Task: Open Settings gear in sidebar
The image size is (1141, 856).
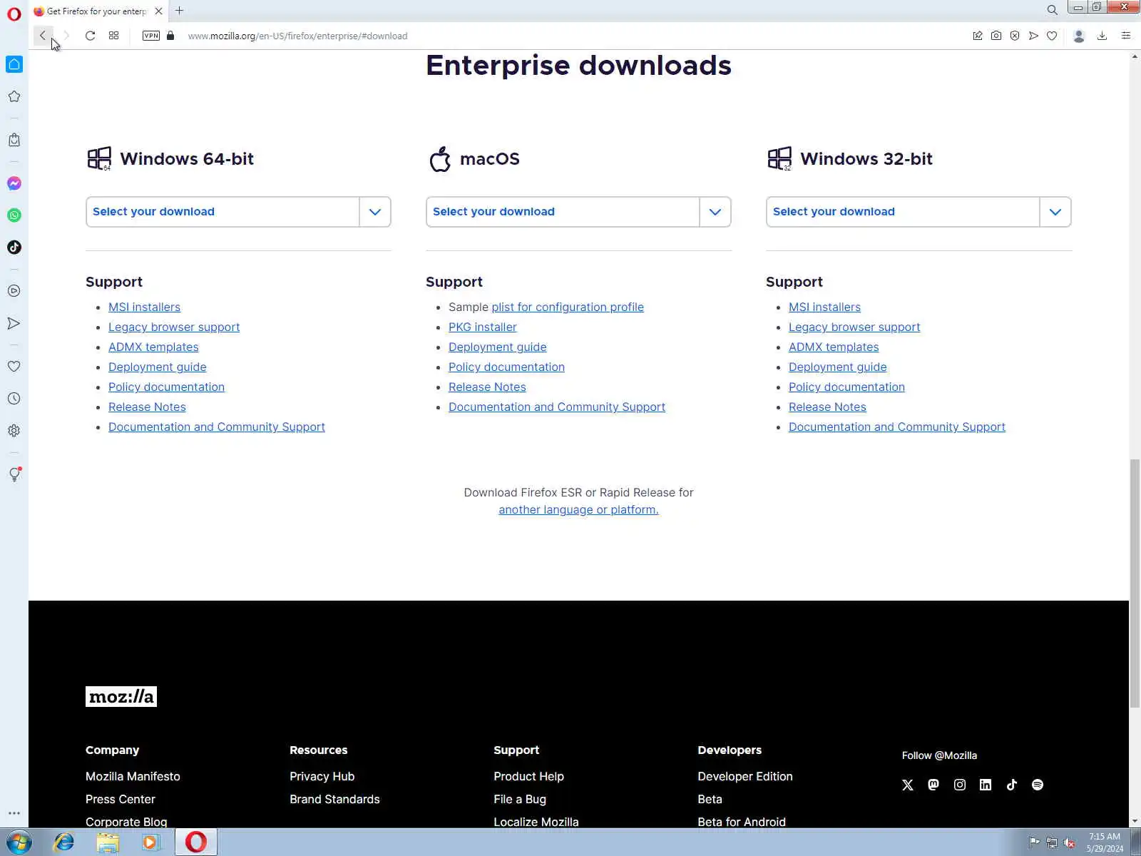Action: point(14,431)
